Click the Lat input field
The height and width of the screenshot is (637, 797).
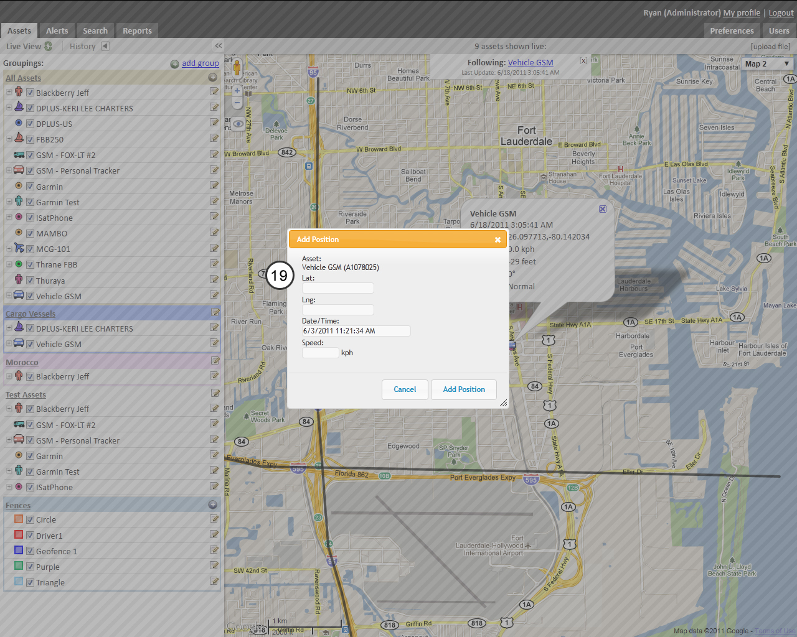pyautogui.click(x=337, y=287)
